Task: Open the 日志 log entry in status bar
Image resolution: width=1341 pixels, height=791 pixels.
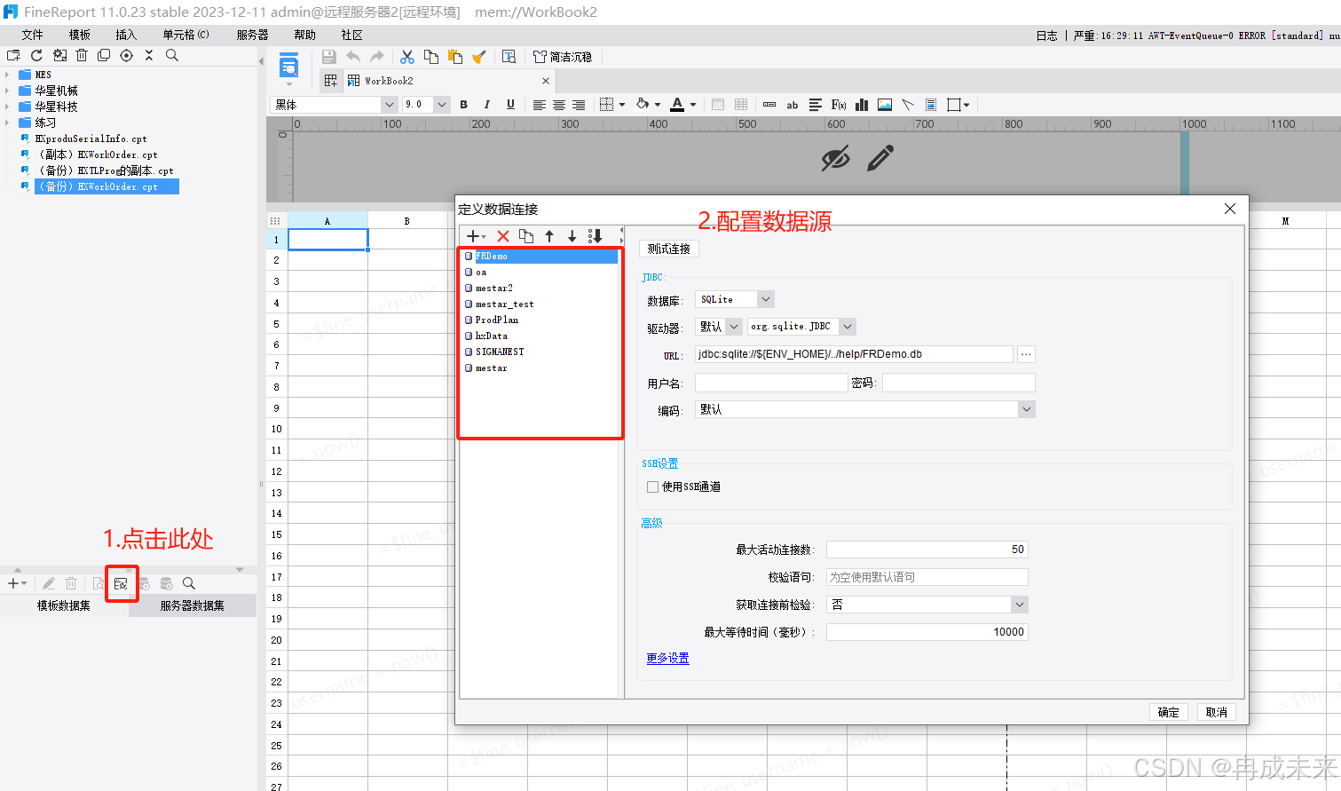Action: (1047, 36)
